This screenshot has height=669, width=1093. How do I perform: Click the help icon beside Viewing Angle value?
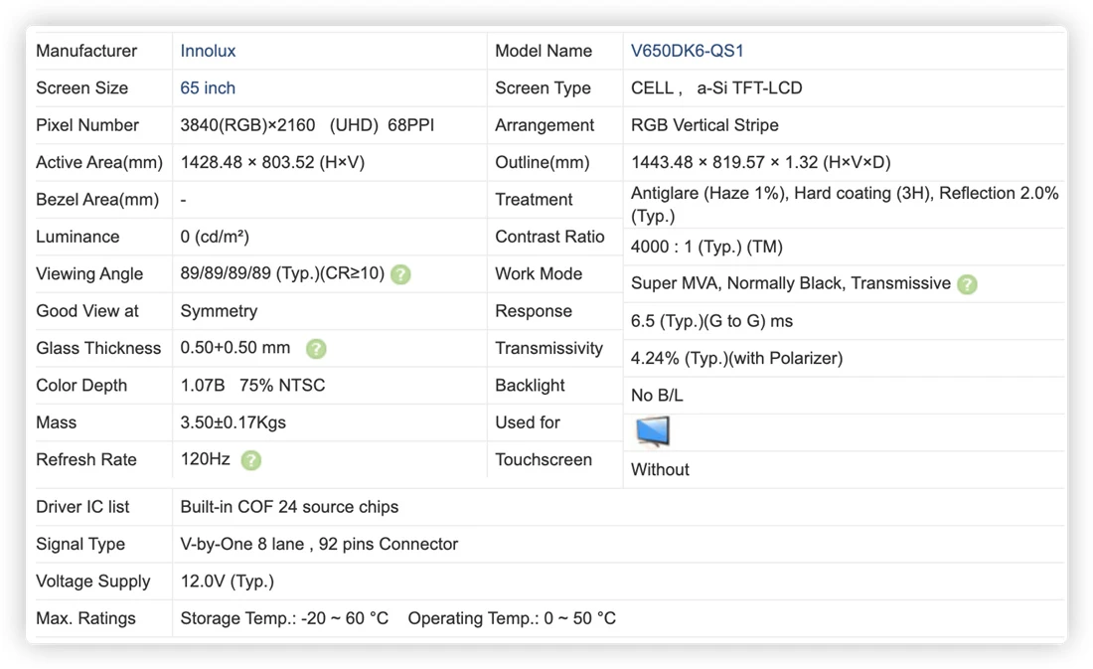coord(400,274)
